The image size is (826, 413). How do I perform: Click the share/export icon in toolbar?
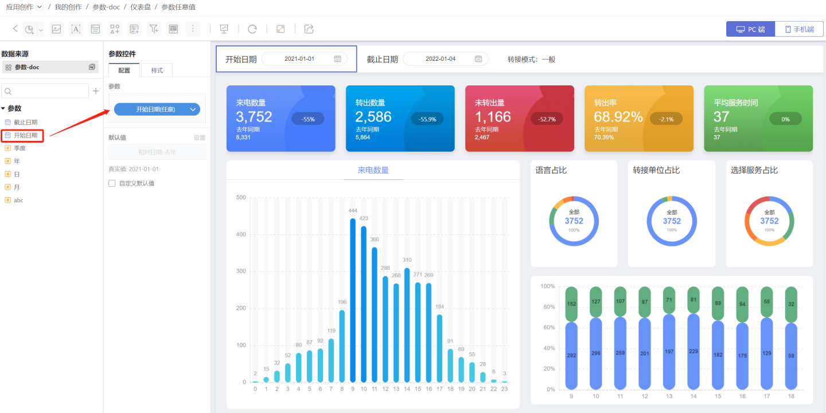coord(309,29)
